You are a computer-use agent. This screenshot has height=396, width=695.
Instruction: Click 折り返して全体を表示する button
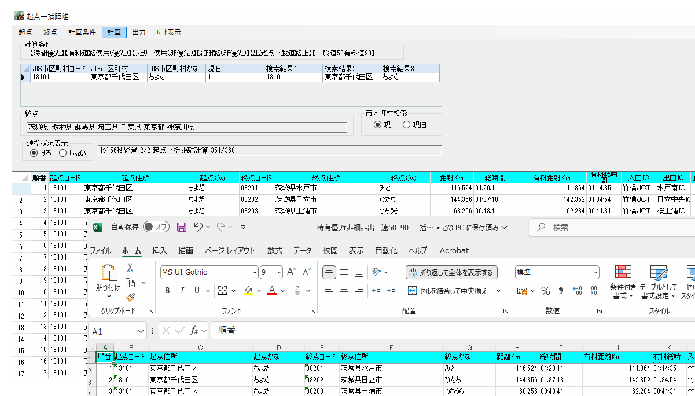tap(451, 272)
